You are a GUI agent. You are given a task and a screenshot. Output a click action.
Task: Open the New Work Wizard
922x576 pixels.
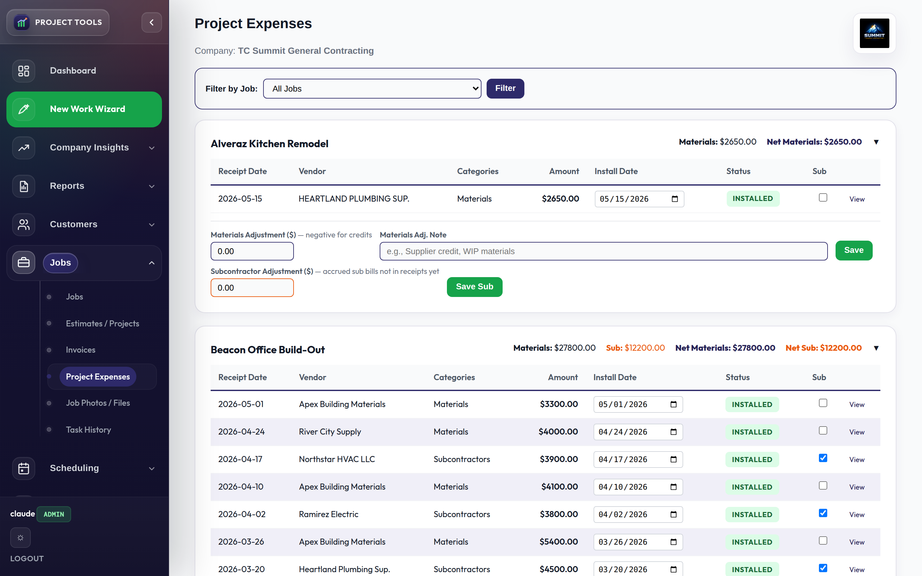(x=84, y=109)
